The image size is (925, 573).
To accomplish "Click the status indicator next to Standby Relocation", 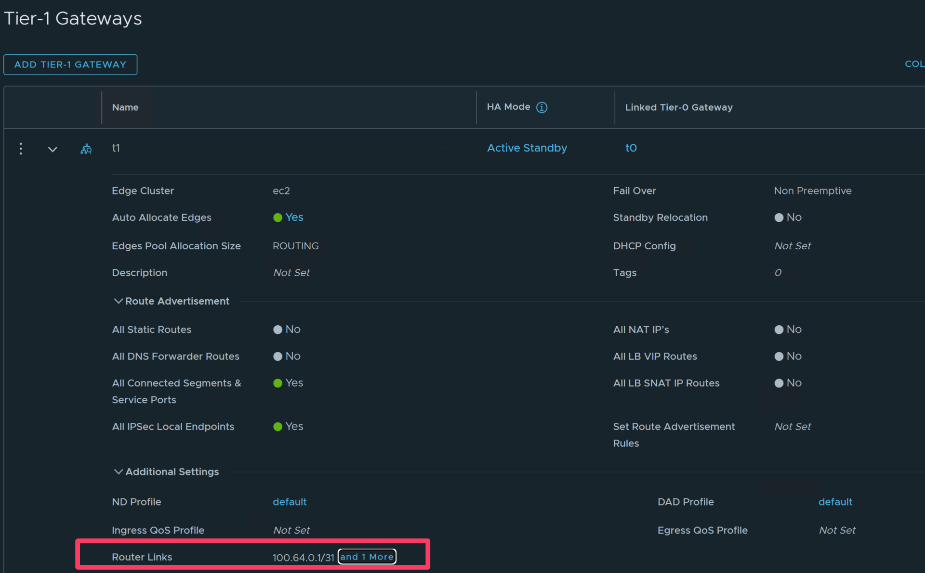I will click(779, 217).
